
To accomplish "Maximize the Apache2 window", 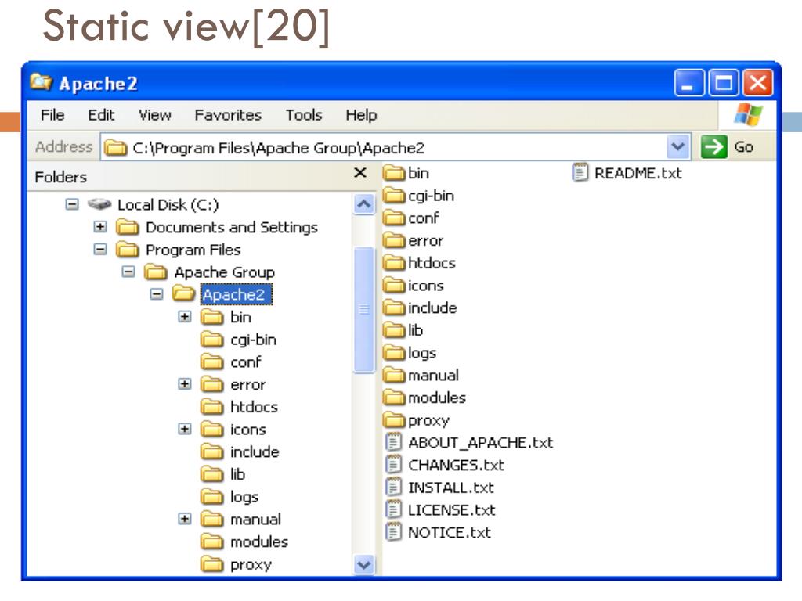I will click(723, 83).
